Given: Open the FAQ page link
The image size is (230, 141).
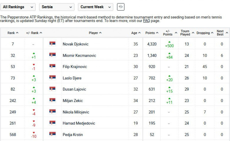Looking at the screenshot, I should [x=146, y=21].
